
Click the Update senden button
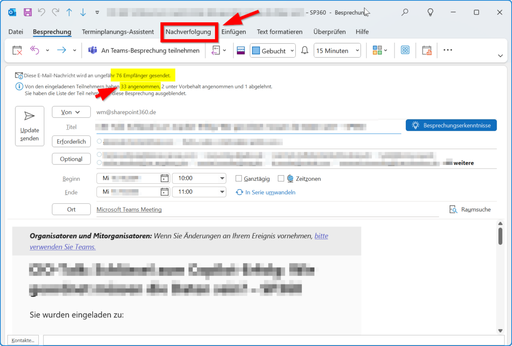[x=29, y=126]
